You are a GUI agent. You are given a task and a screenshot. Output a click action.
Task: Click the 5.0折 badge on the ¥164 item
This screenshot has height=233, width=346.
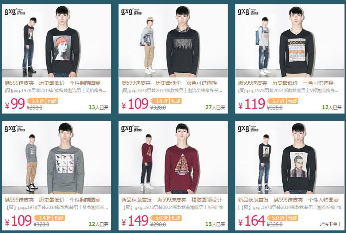point(276,218)
